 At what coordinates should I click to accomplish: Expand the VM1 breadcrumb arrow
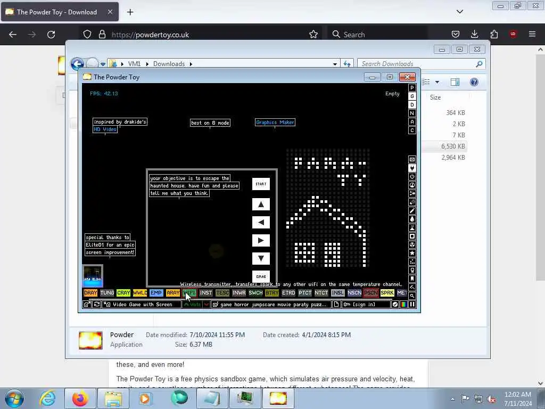tap(147, 64)
